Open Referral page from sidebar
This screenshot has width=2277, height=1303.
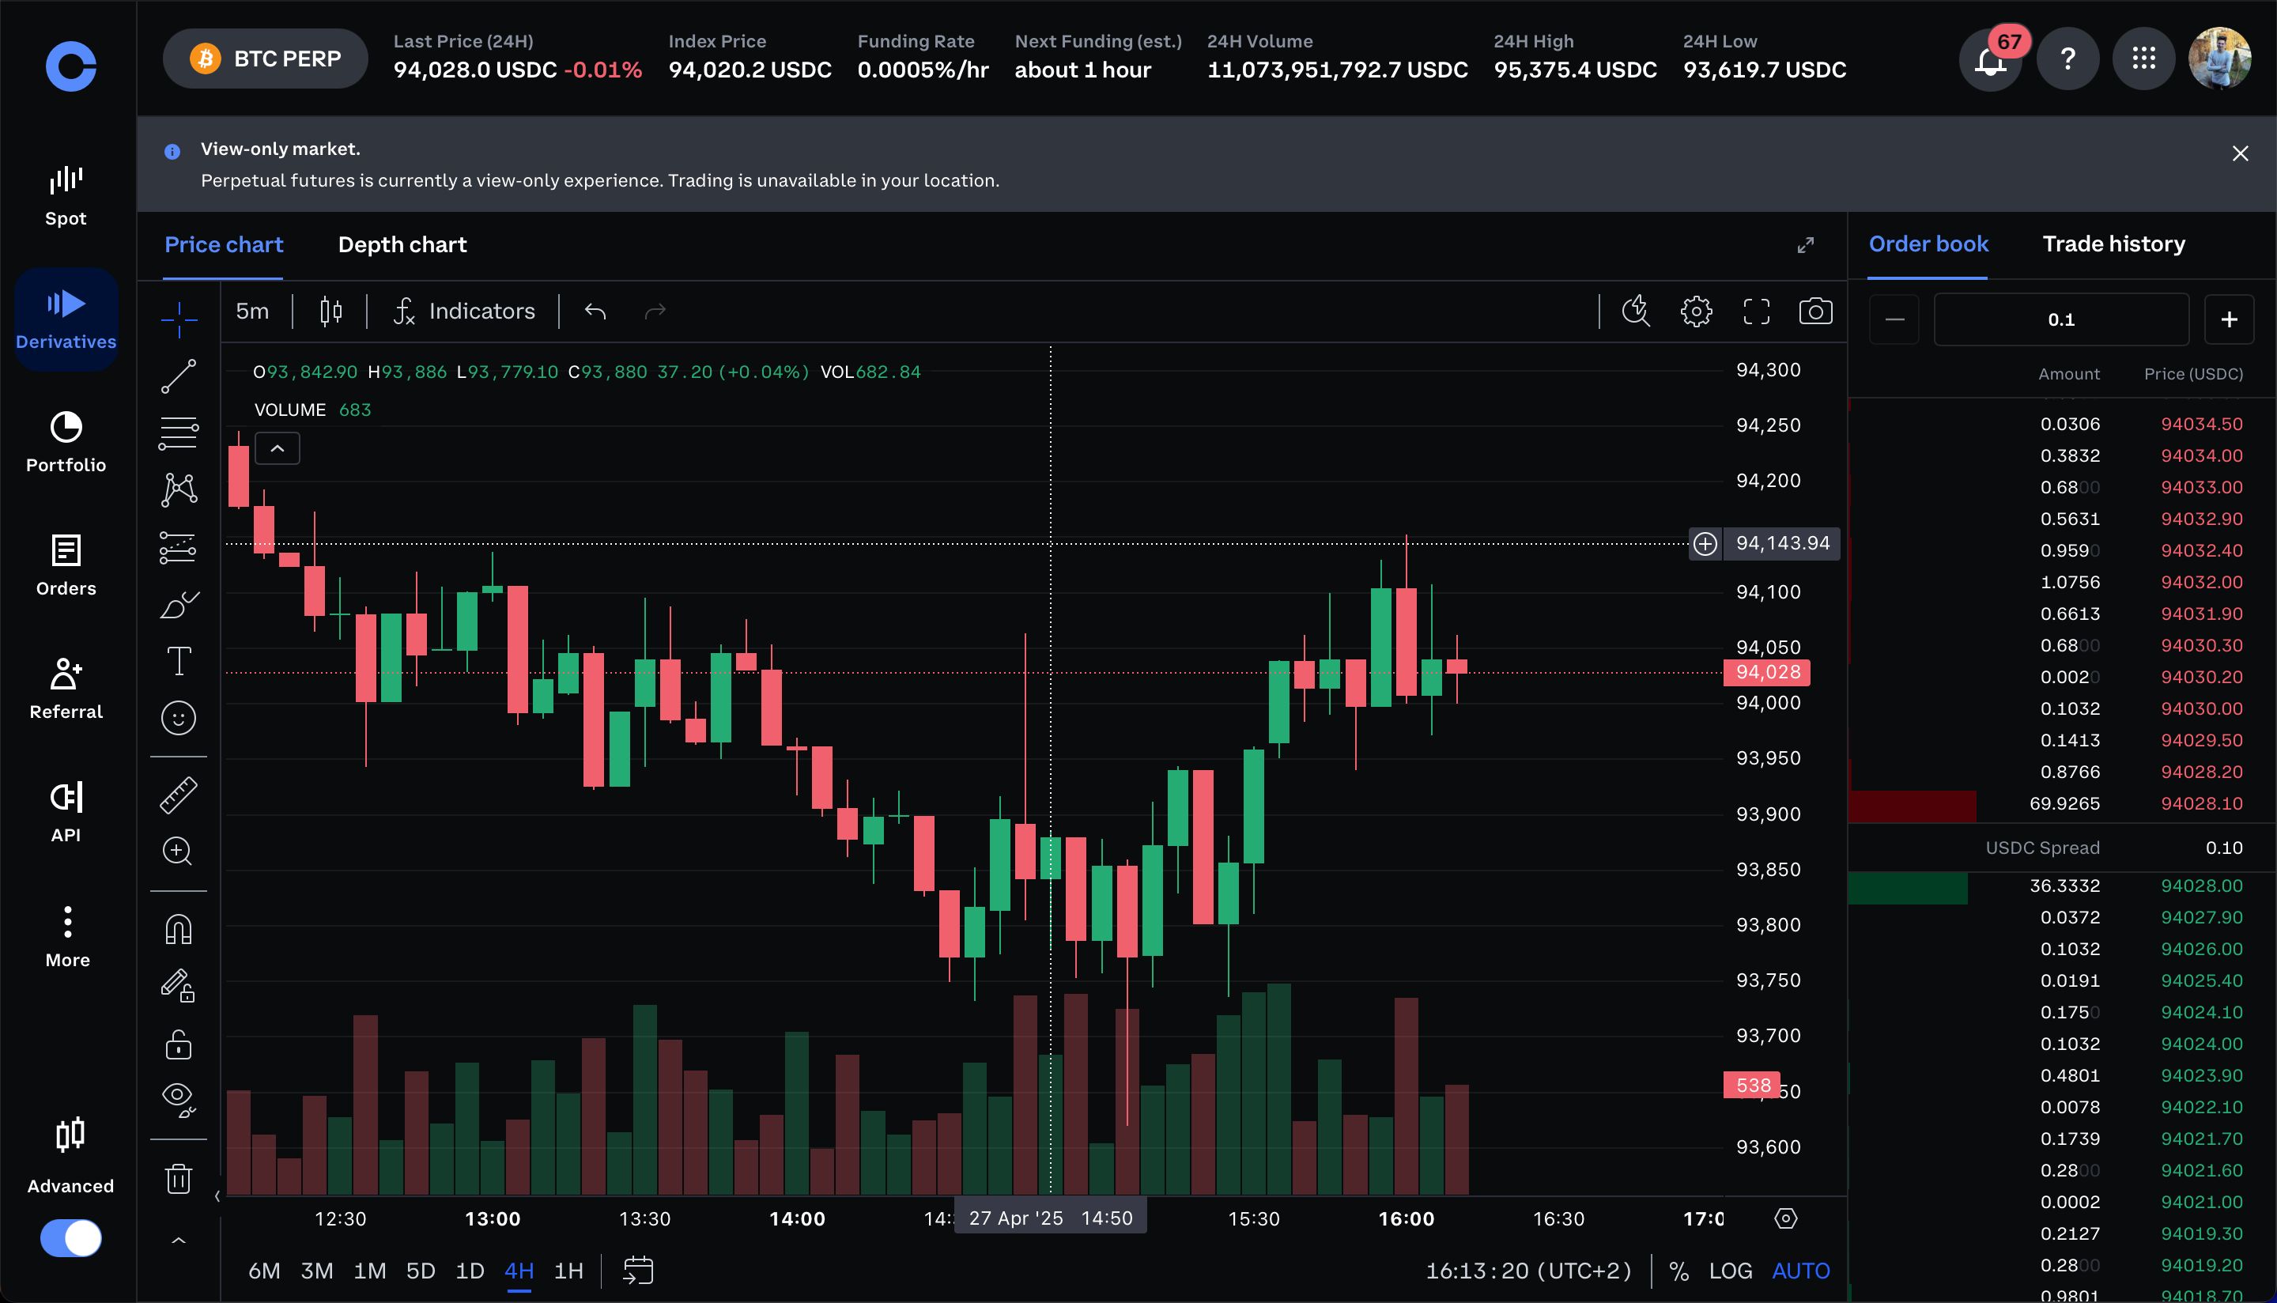coord(66,689)
